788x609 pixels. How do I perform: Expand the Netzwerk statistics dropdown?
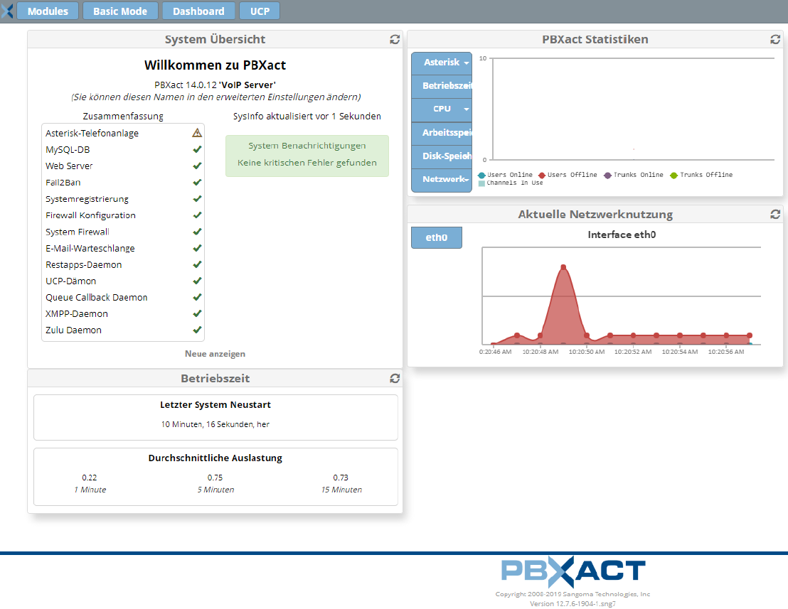click(442, 180)
